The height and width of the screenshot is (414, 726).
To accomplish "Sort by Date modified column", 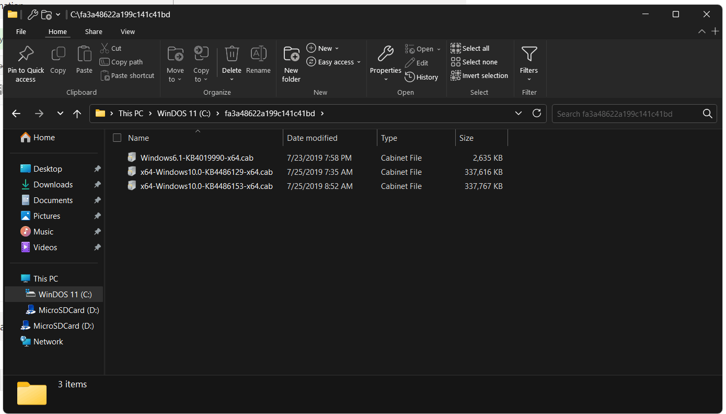I will tap(312, 138).
